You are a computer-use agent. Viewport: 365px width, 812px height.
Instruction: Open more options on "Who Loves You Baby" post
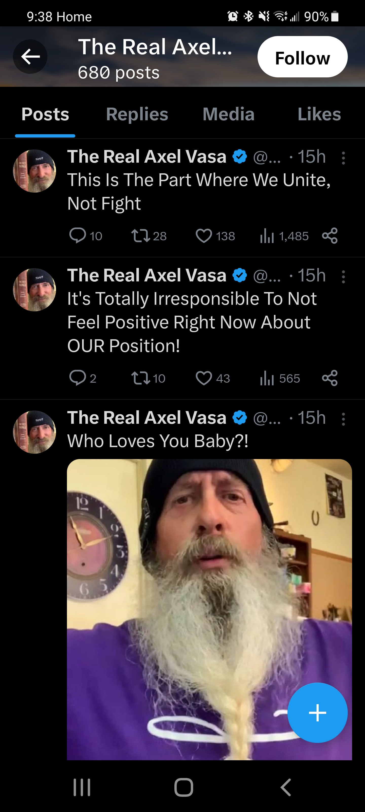[x=343, y=419]
